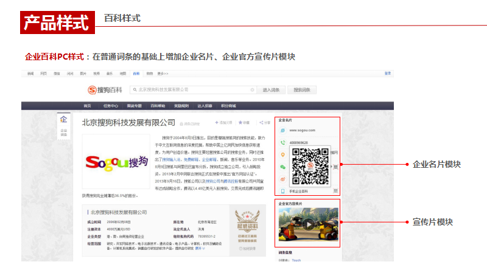Screen dimensions: 487x273
Task: Click the 免费邮箱 link in the article
Action: 191,159
